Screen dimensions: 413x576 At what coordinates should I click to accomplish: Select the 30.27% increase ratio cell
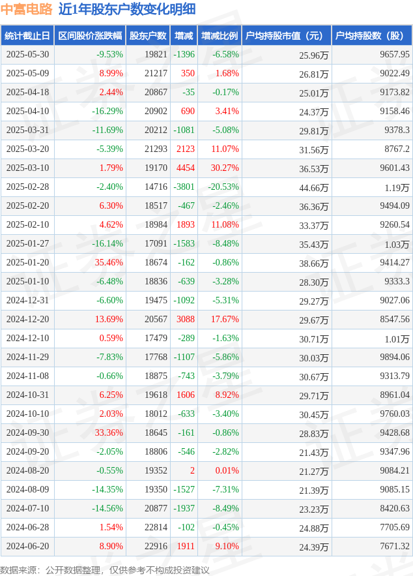[225, 168]
